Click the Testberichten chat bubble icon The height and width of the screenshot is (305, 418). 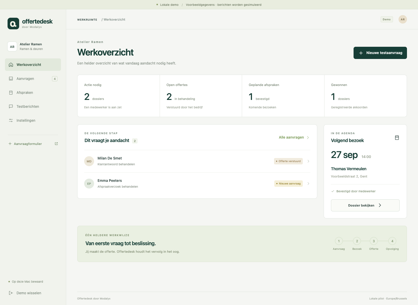[11, 107]
